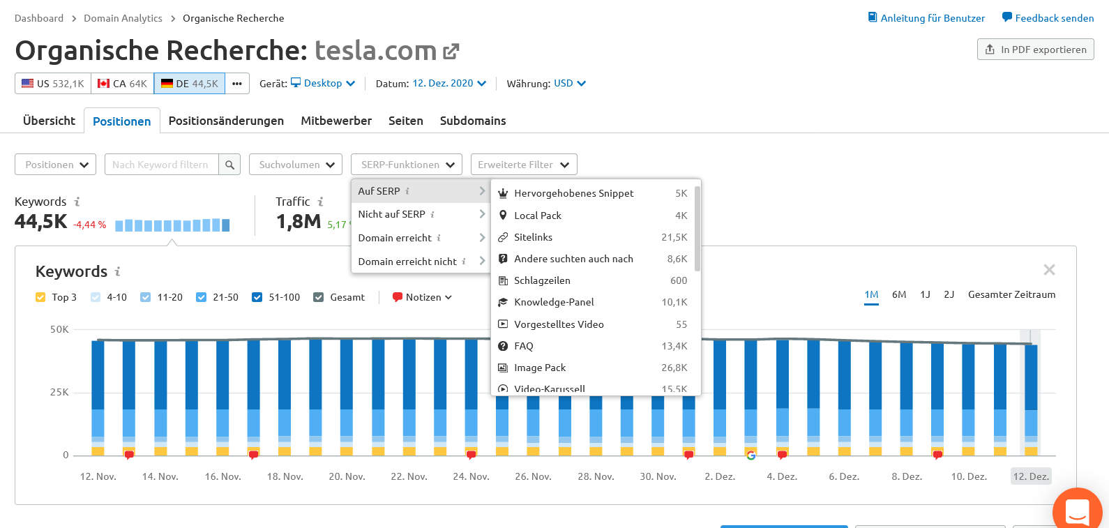Click In PDF exportieren button
The height and width of the screenshot is (528, 1109).
point(1036,50)
